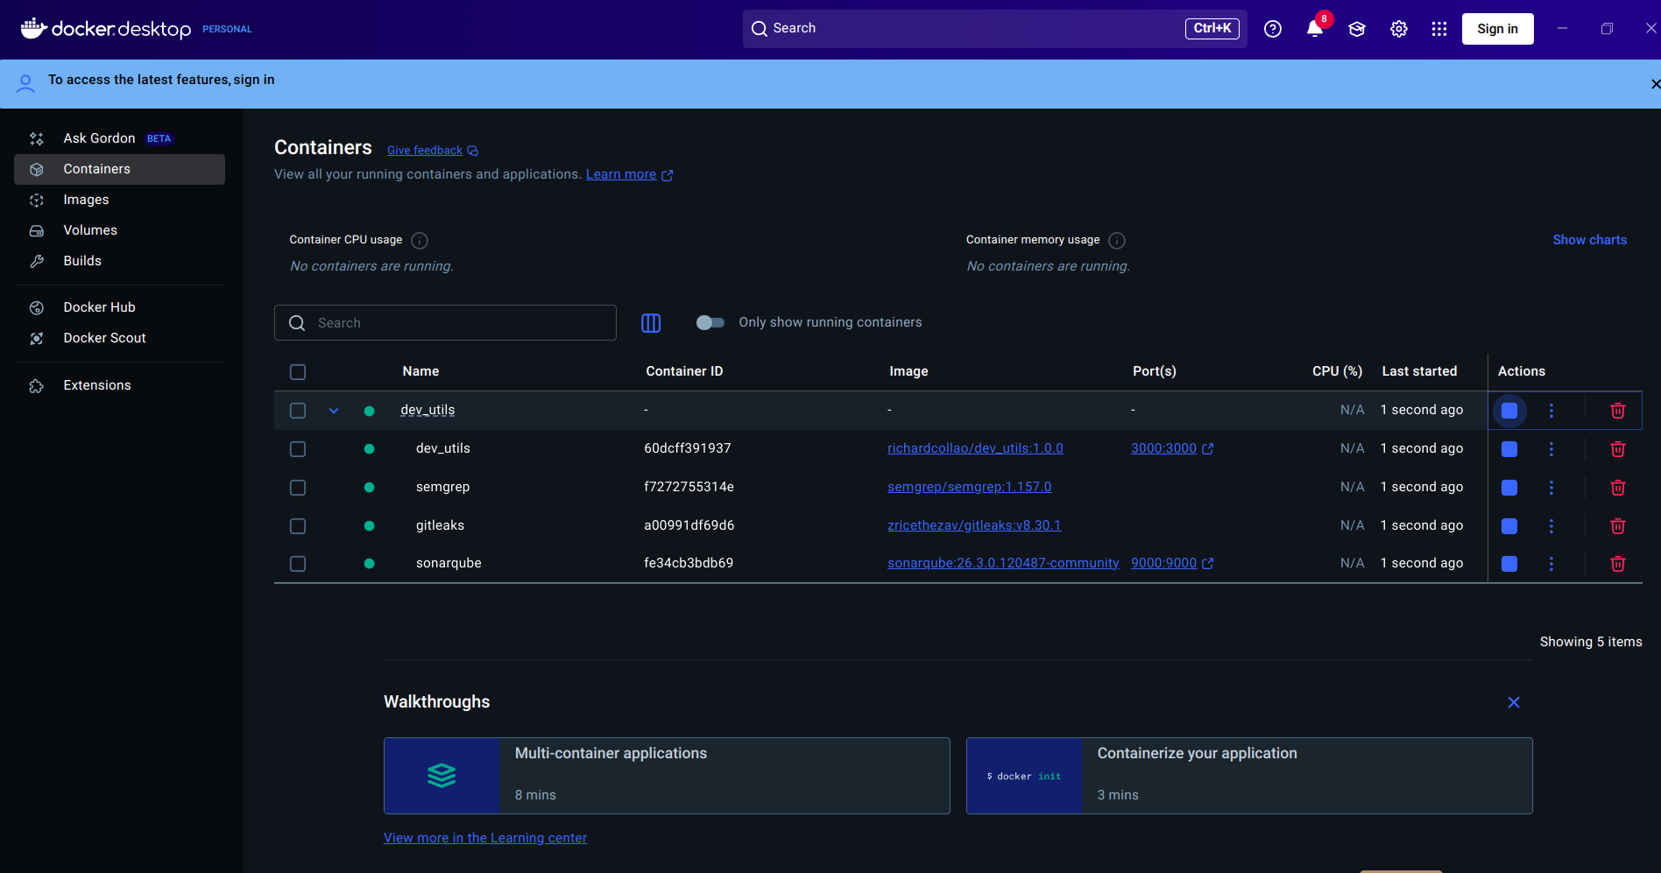Viewport: 1661px width, 873px height.
Task: Check the sonarqube container checkbox
Action: click(x=298, y=564)
